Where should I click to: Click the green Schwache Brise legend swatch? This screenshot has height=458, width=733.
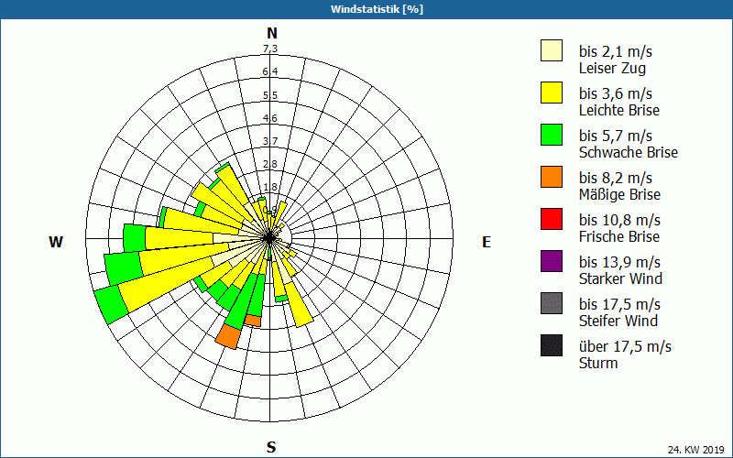coord(552,135)
